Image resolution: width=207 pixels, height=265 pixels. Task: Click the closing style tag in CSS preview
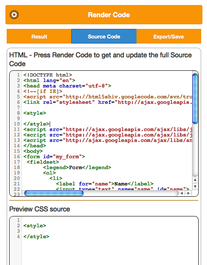pyautogui.click(x=36, y=237)
